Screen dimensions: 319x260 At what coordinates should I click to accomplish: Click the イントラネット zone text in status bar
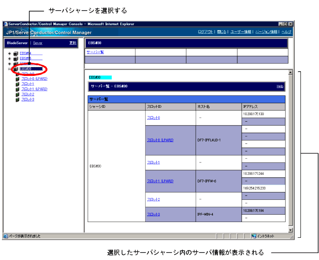(266, 236)
